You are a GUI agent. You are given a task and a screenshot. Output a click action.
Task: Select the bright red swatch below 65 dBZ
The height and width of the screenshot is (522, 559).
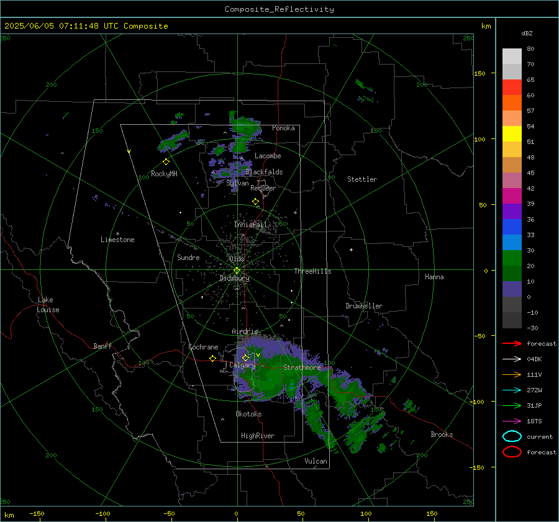(512, 88)
